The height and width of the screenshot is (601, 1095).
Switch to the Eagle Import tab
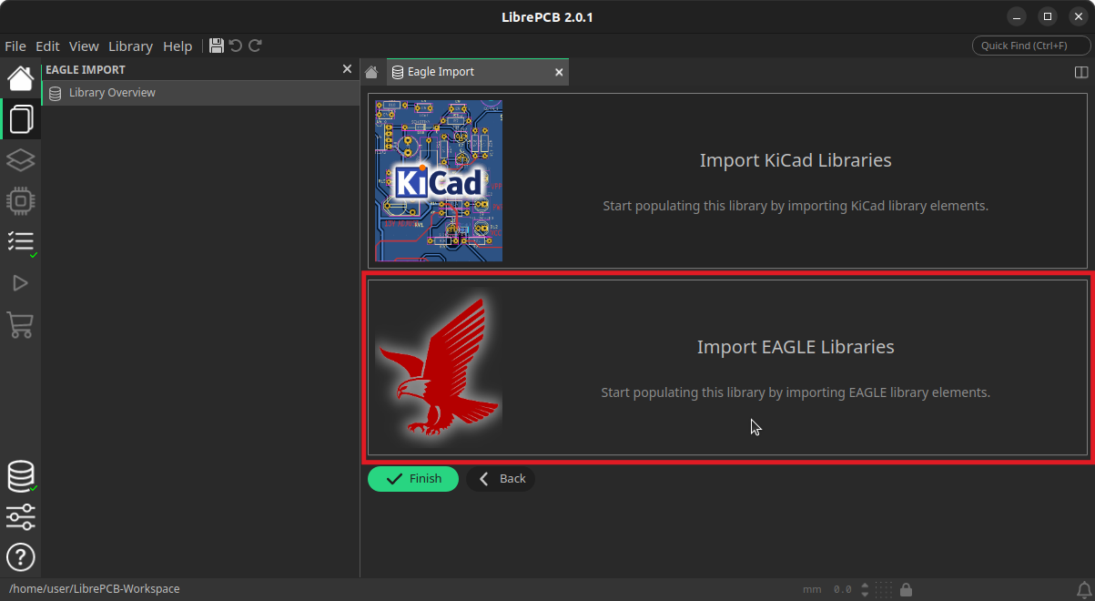(478, 72)
